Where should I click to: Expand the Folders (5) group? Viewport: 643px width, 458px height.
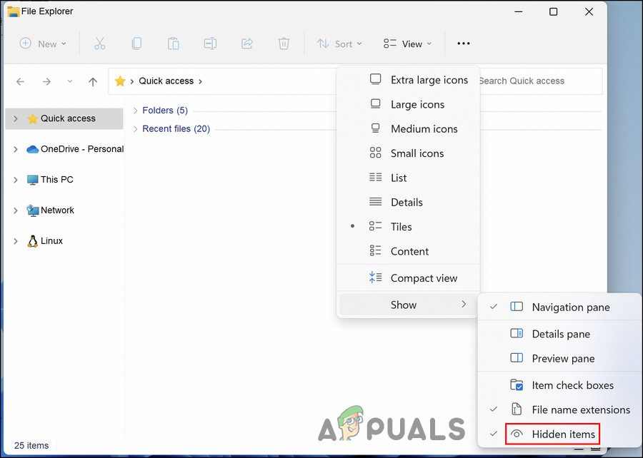click(135, 111)
